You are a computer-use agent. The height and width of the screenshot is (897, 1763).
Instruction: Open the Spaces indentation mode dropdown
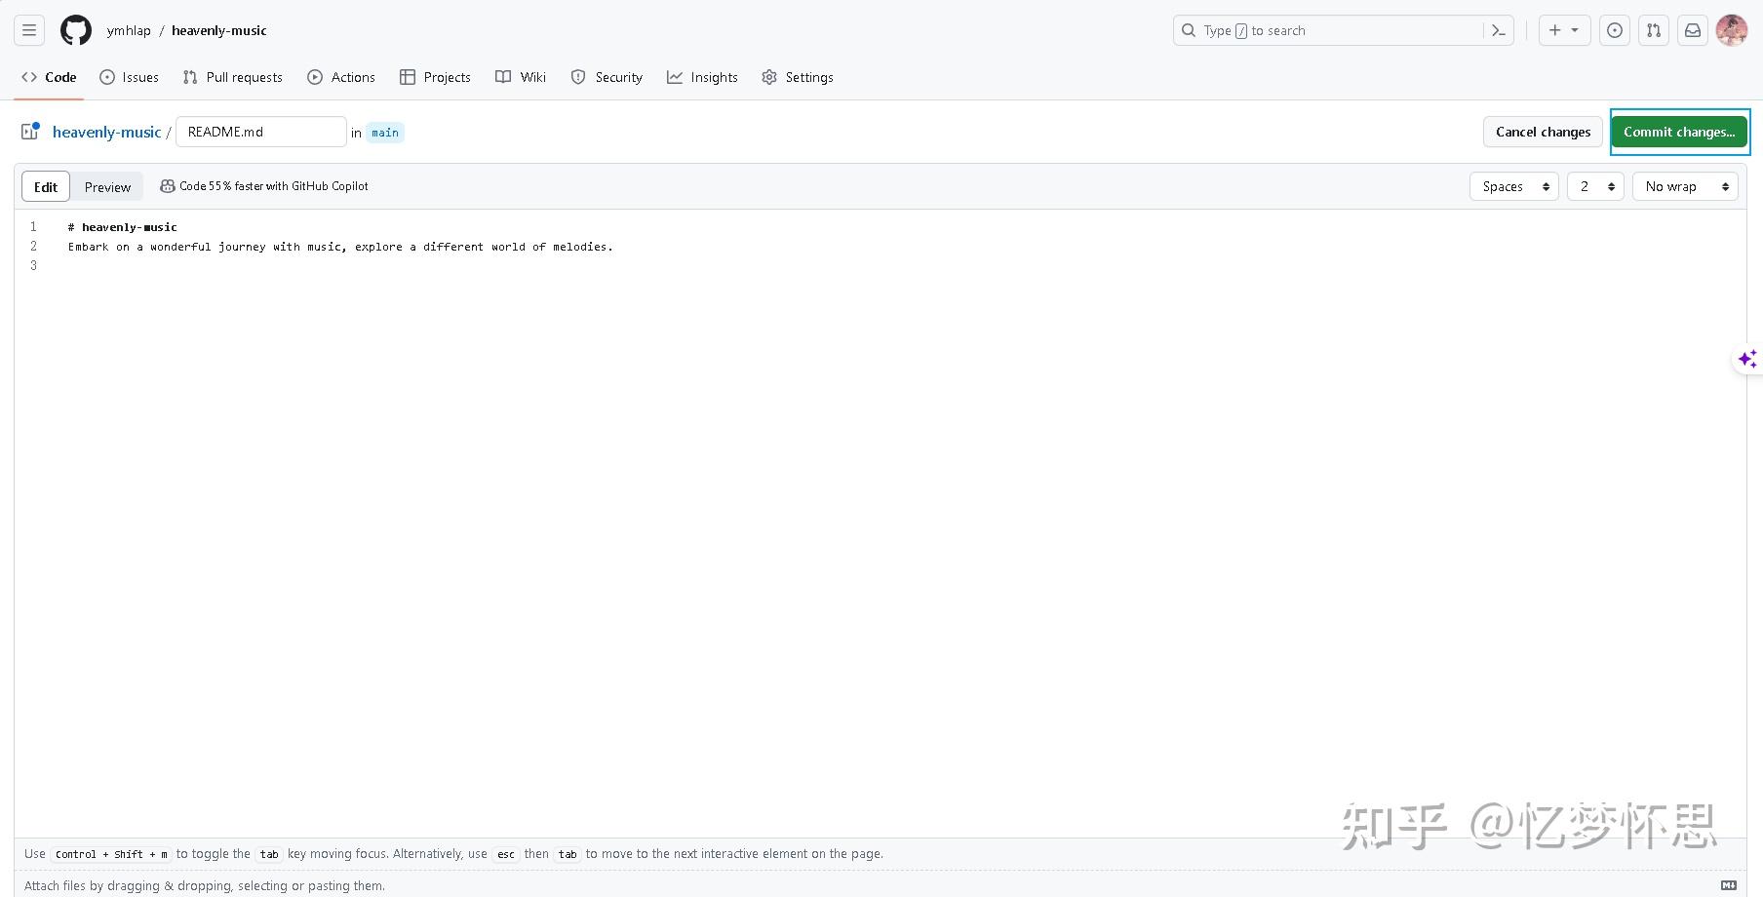tap(1512, 186)
